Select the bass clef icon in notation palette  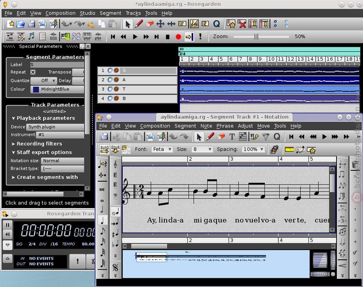(115, 196)
